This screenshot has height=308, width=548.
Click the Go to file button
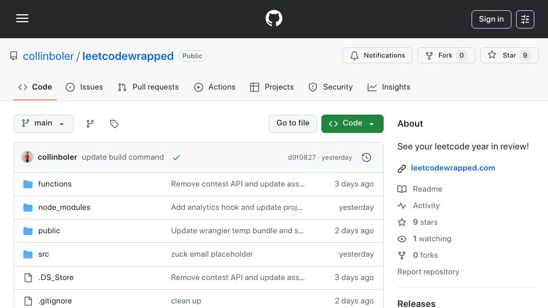click(293, 124)
